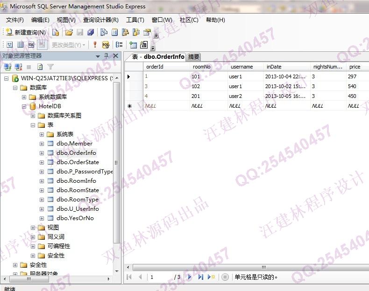The width and height of the screenshot is (369, 291).
Task: Click the Object Explorer toolbar icon
Action: tap(126, 32)
